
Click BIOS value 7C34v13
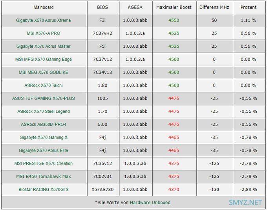[102, 72]
